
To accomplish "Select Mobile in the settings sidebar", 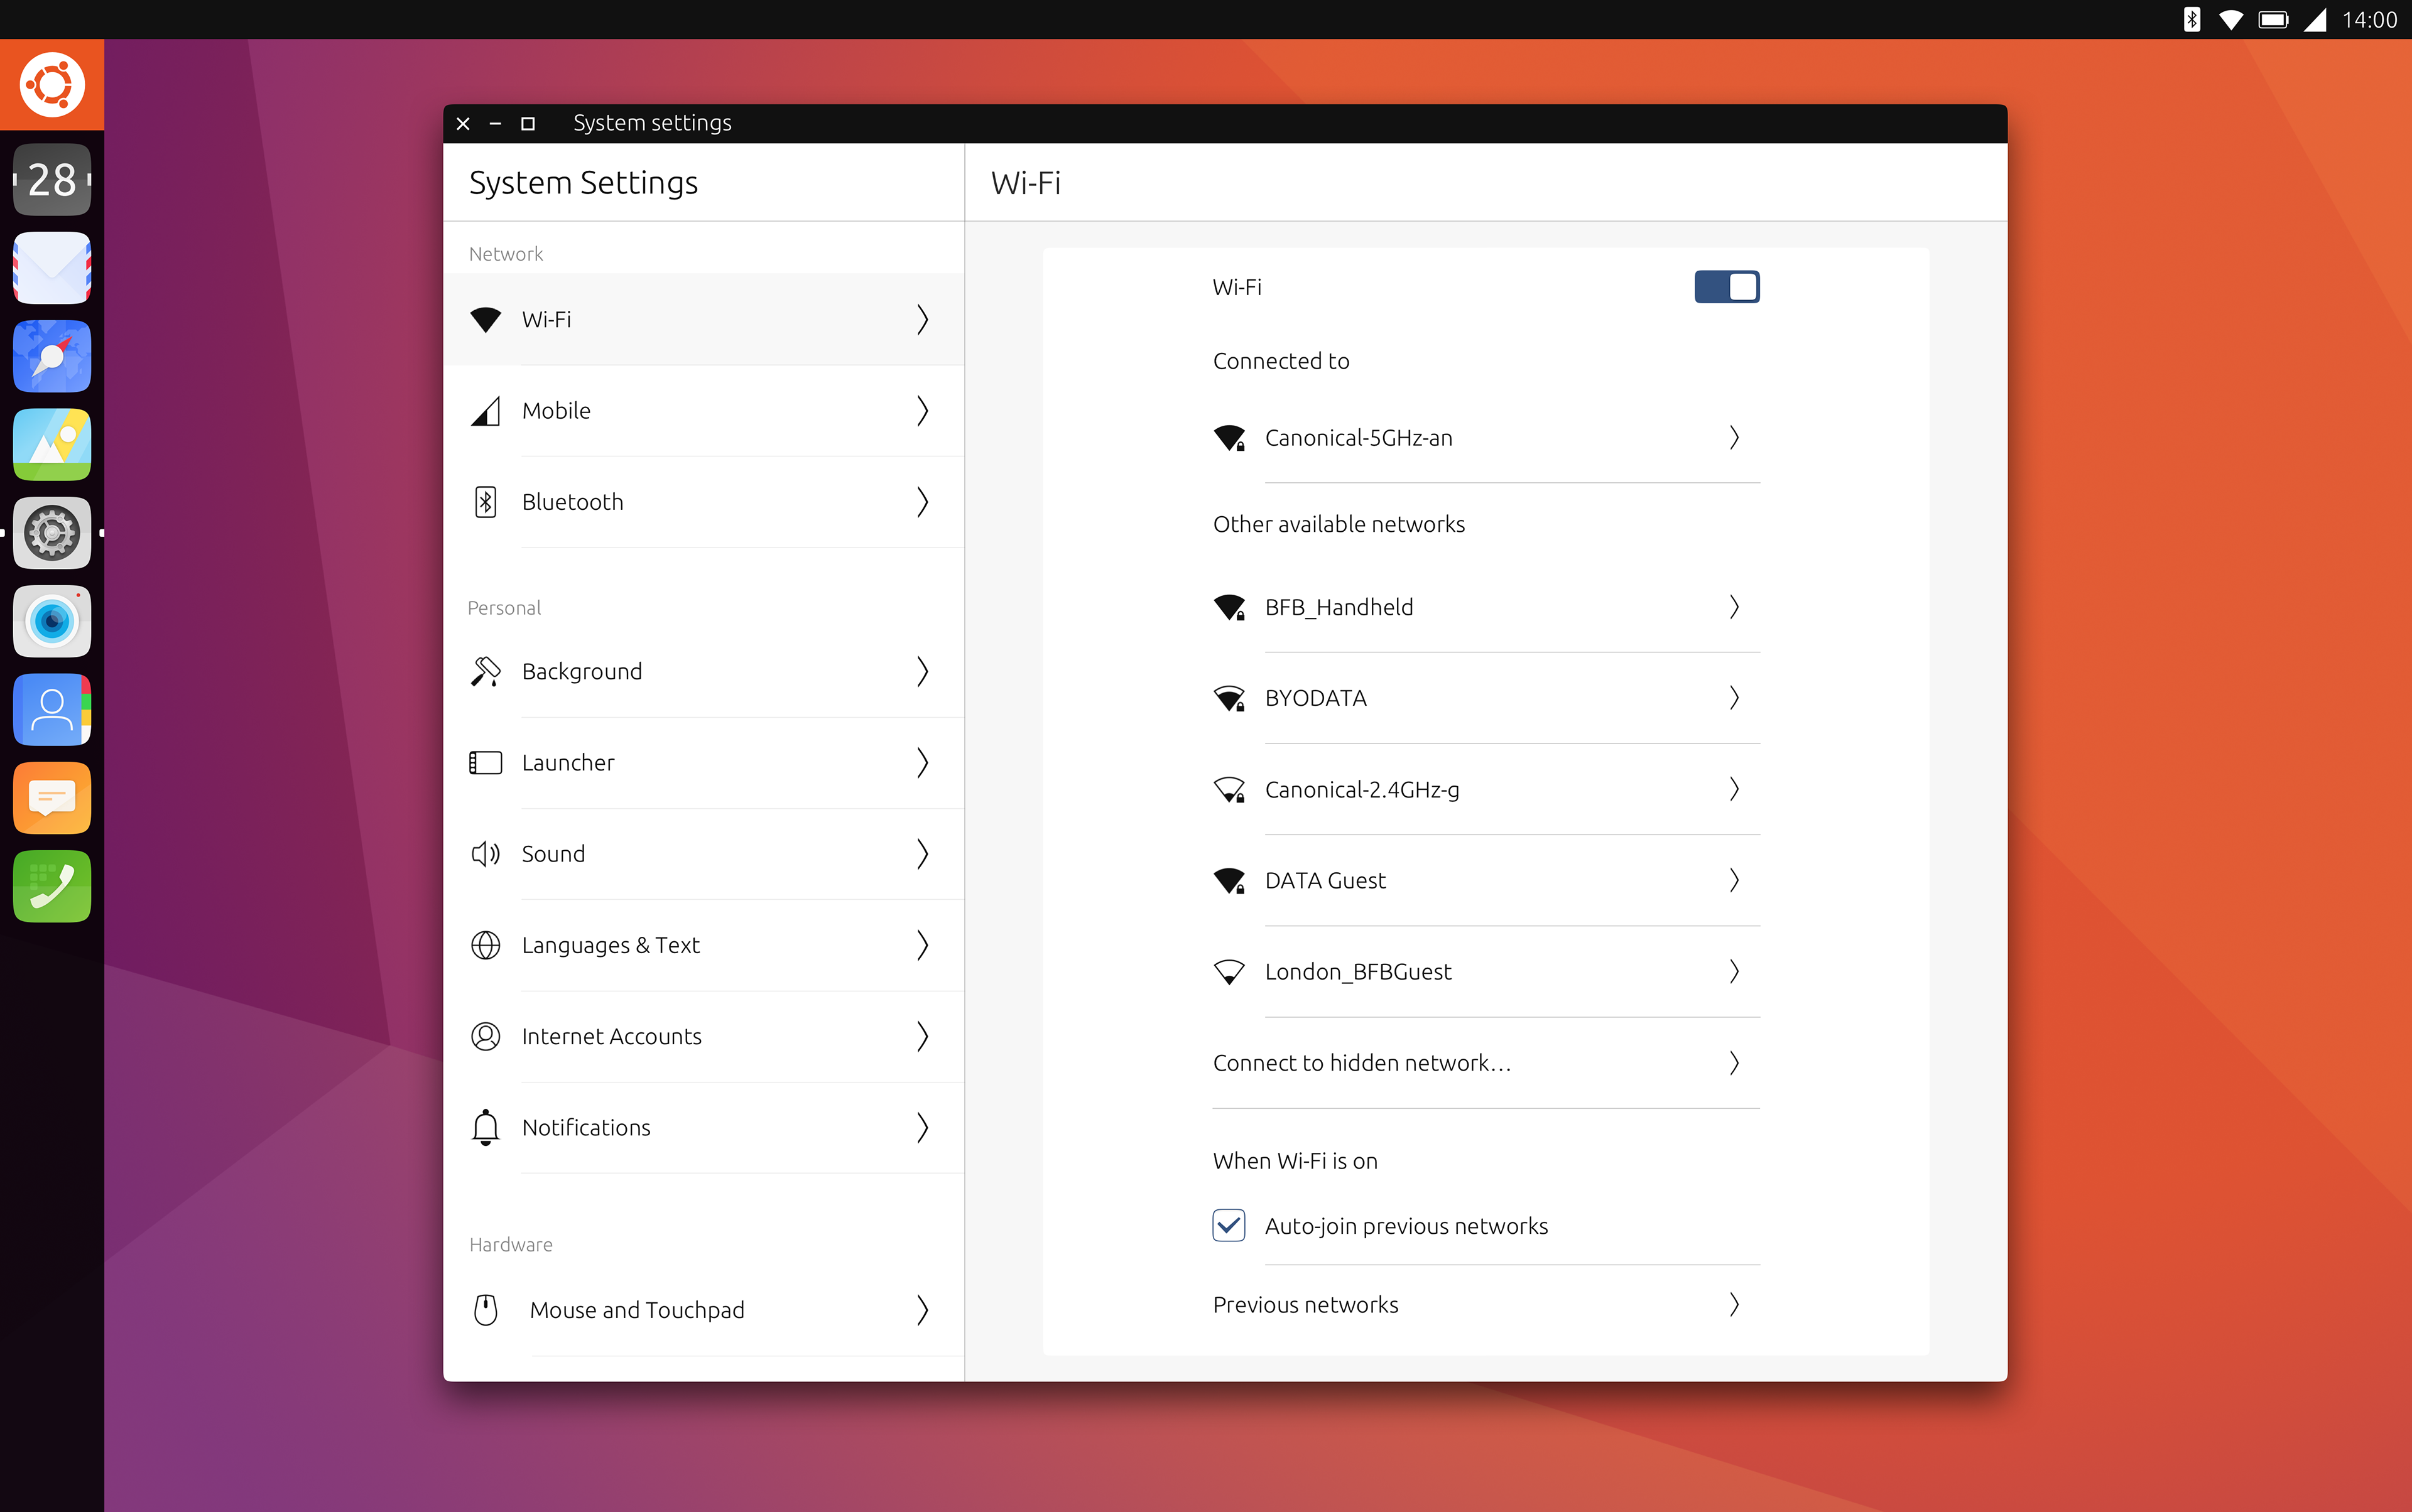I will (x=703, y=411).
